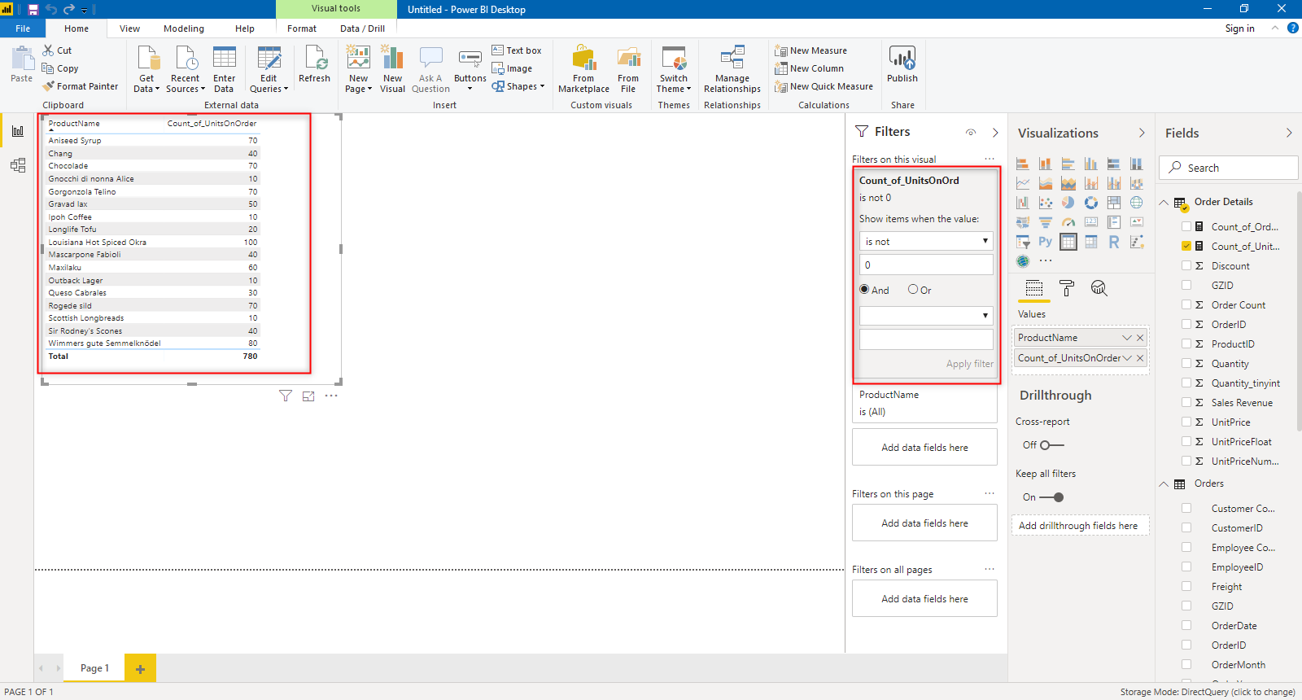
Task: Add a new page with plus button
Action: coord(140,668)
